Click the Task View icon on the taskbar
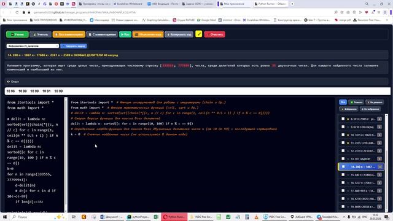Image resolution: width=393 pixels, height=221 pixels. point(74,217)
